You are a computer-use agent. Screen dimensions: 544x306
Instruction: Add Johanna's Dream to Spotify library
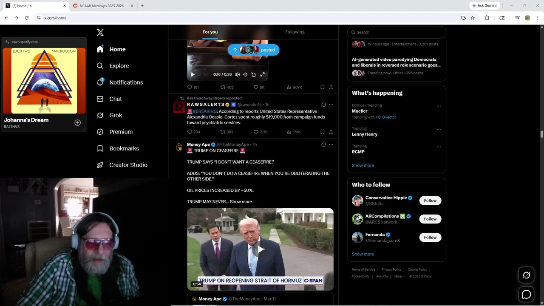pos(78,123)
